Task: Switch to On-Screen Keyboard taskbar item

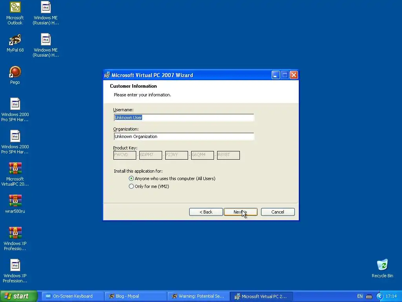Action: pyautogui.click(x=73, y=296)
